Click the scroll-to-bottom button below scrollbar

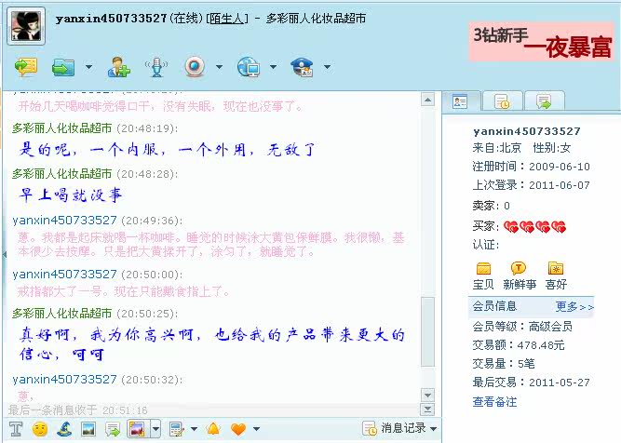(x=427, y=409)
